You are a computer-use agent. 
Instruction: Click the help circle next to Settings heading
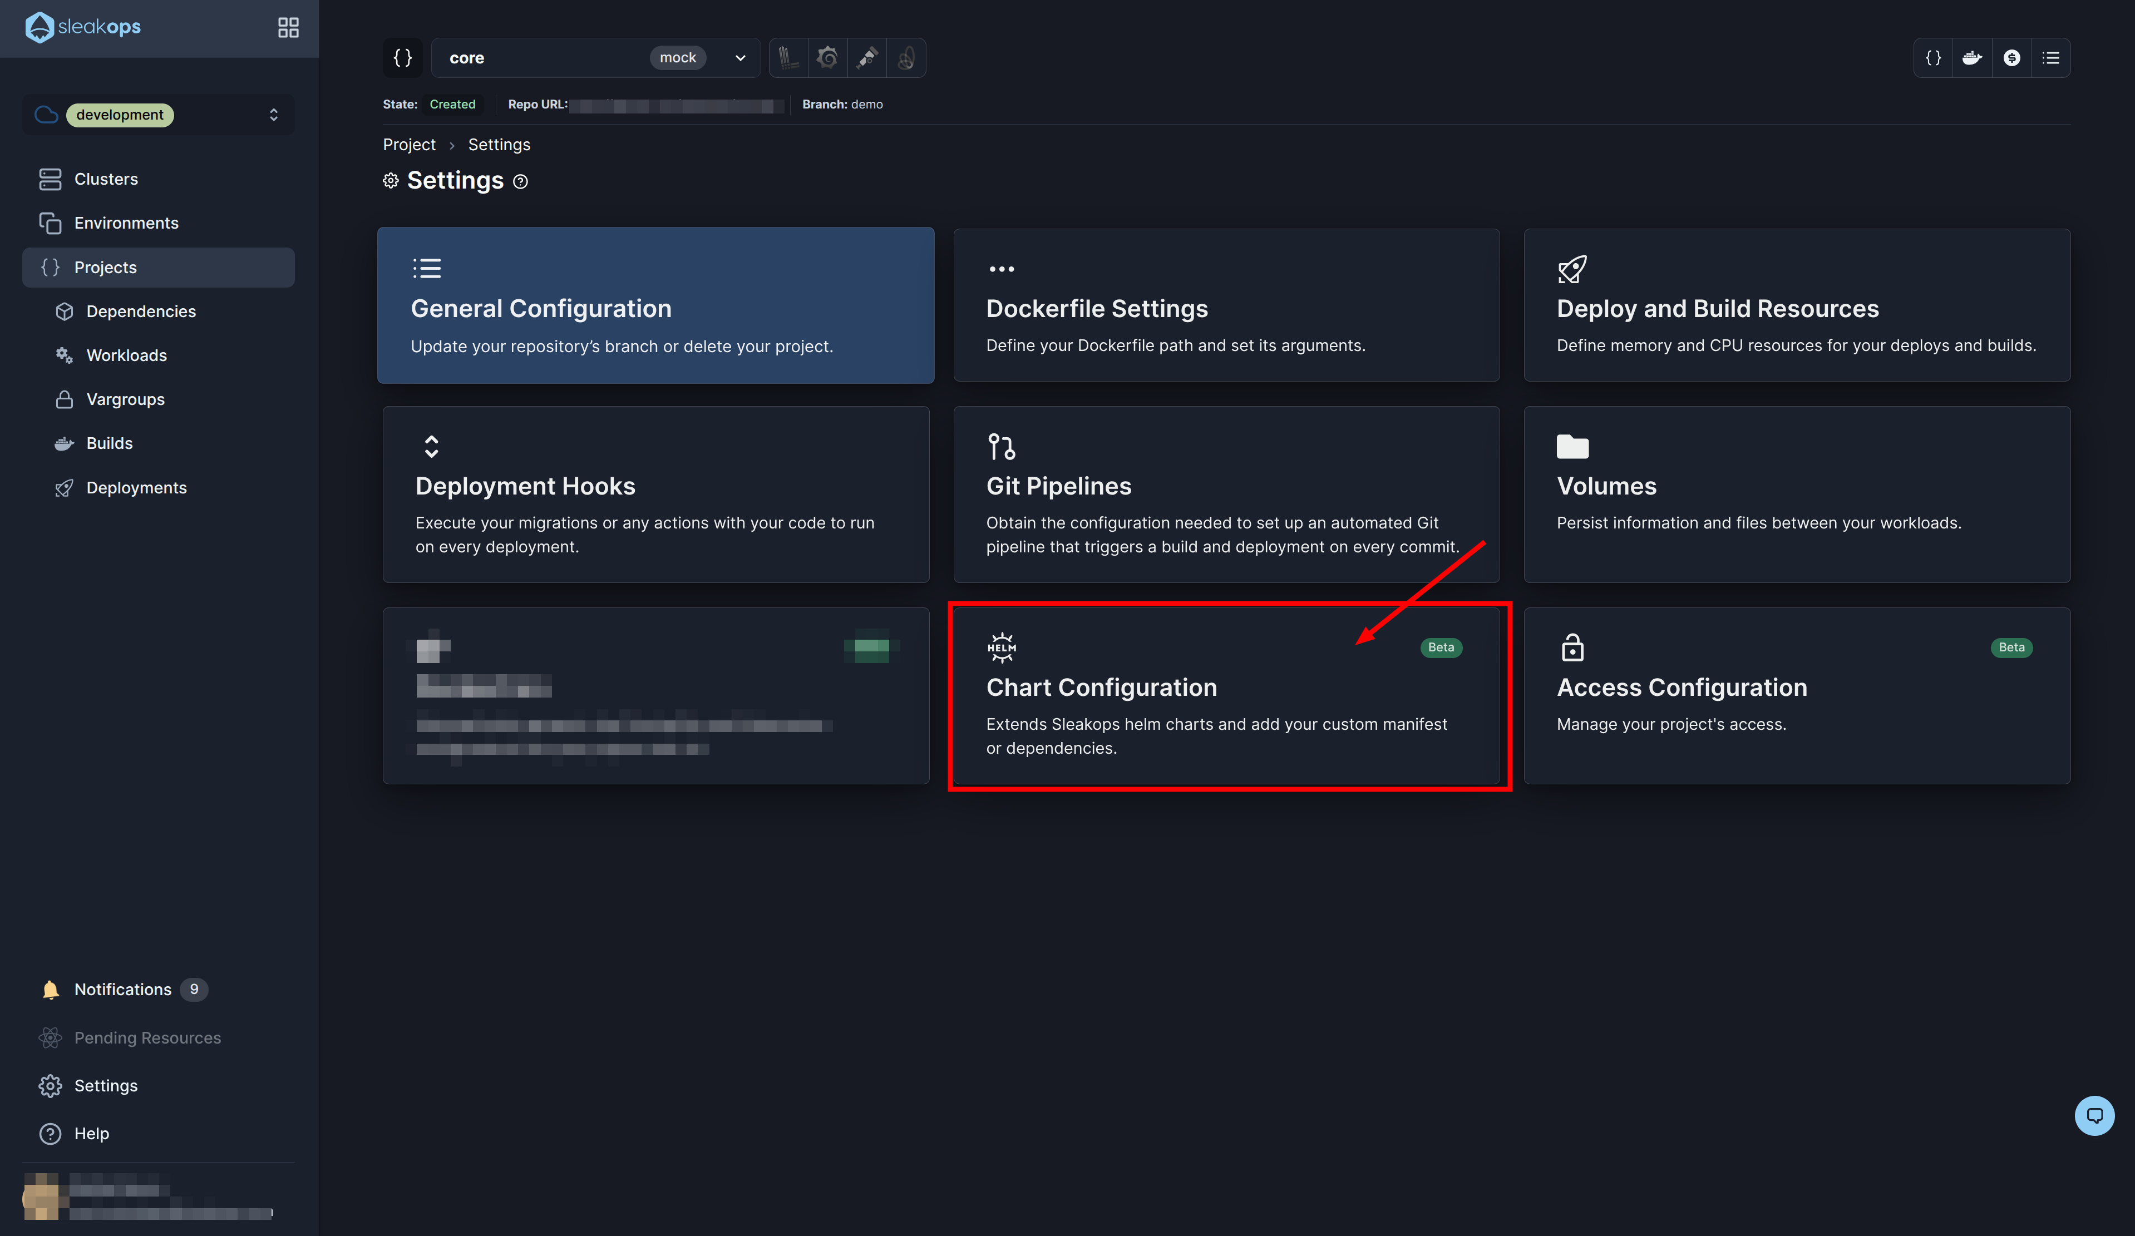click(x=521, y=181)
